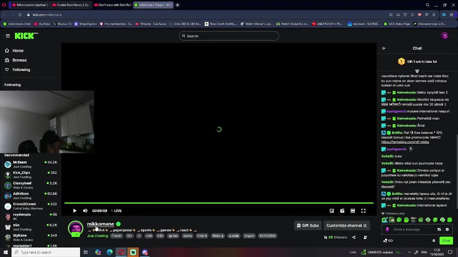The image size is (458, 257).
Task: Open the mikkomane channel name link
Action: pyautogui.click(x=100, y=224)
